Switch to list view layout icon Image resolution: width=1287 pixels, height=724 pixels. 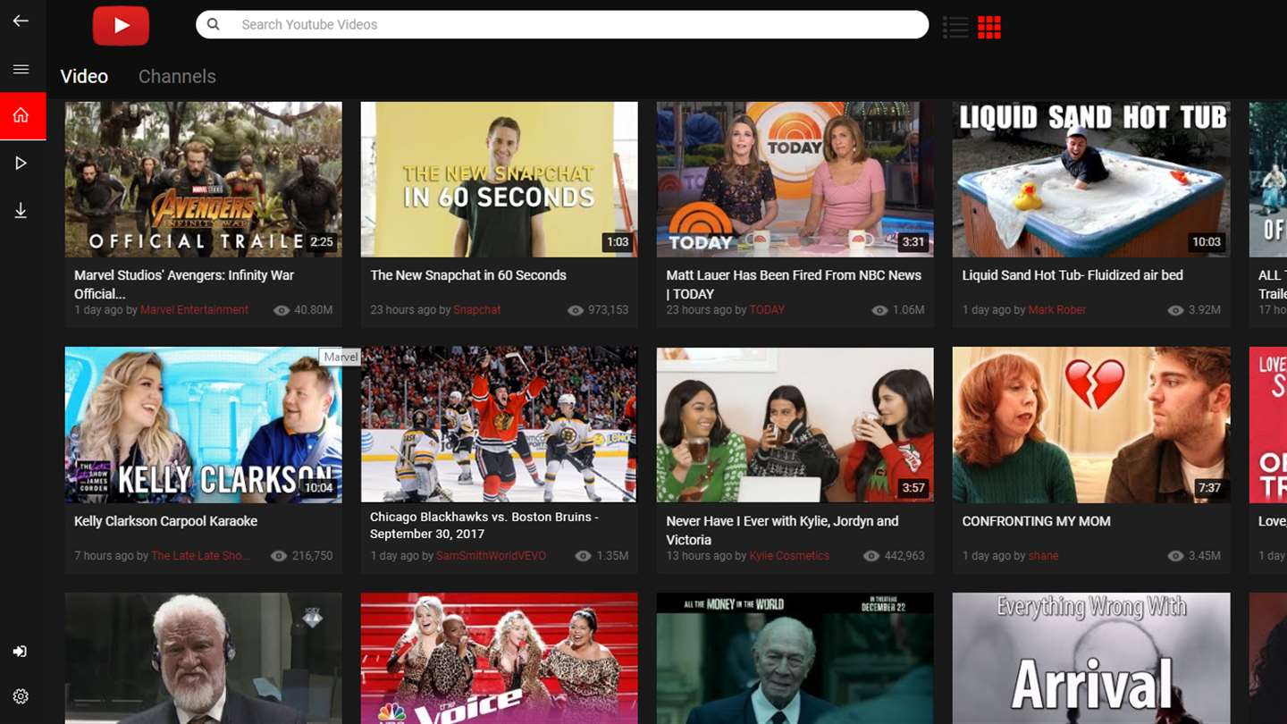(955, 28)
